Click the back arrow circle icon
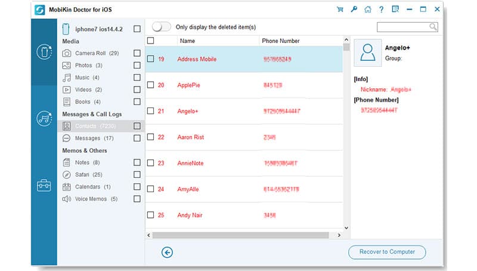This screenshot has width=477, height=271. [167, 252]
